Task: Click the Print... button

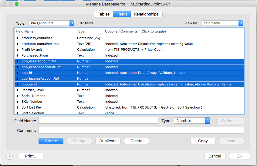Action: click(x=31, y=156)
